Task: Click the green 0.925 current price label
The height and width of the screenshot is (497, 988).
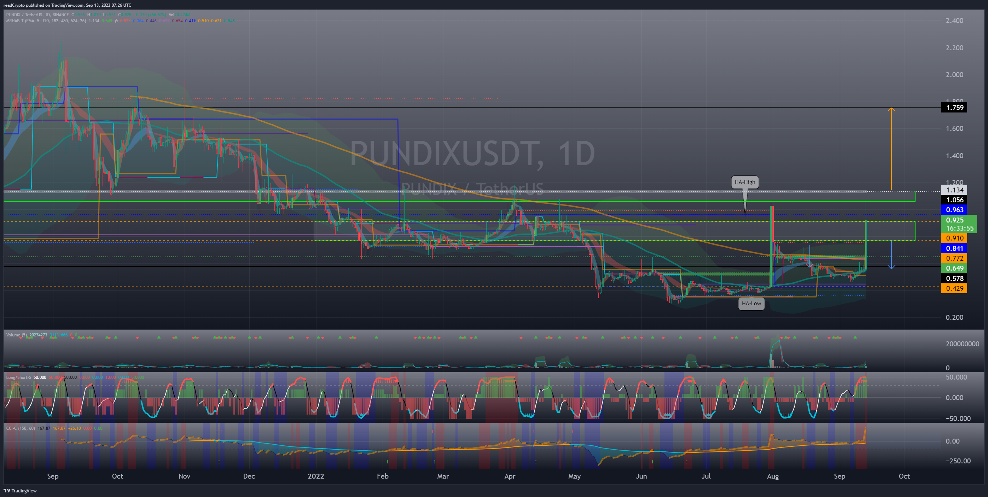Action: click(x=955, y=220)
